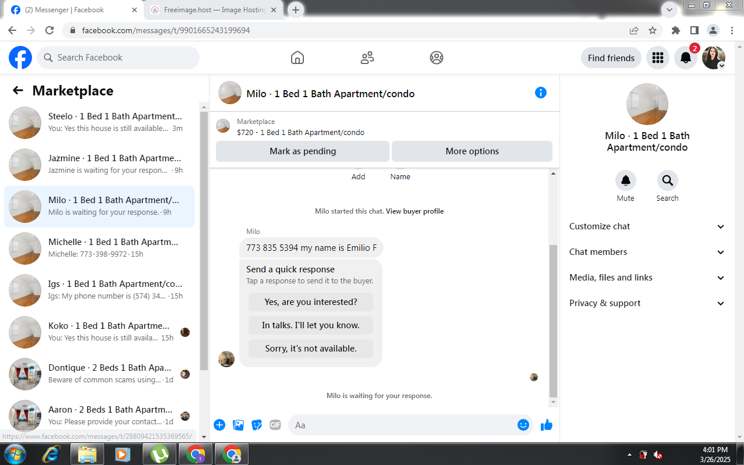
Task: Click Mark as pending button
Action: tap(303, 151)
